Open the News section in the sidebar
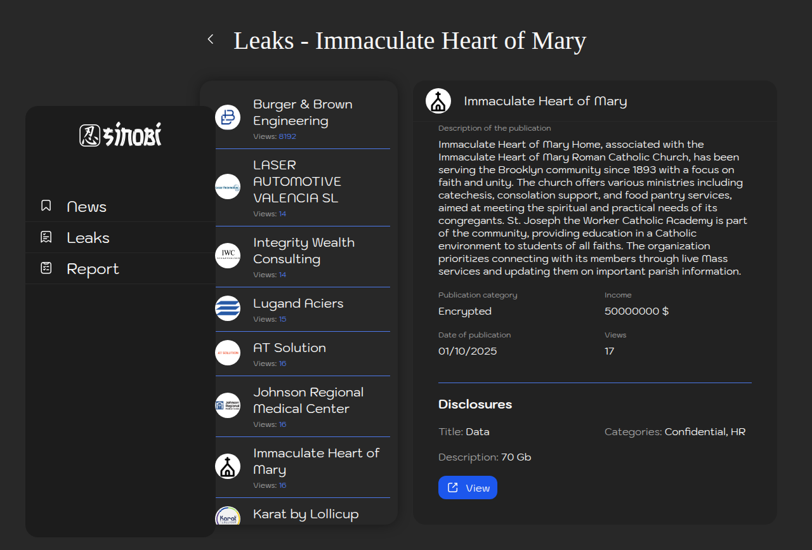Screen dimensions: 812x550 click(x=86, y=207)
